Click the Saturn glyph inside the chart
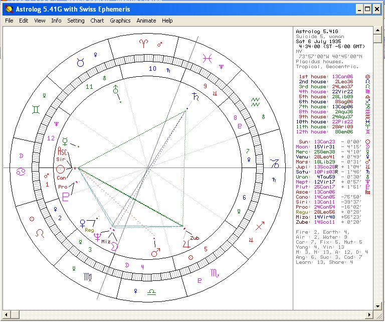 click(x=196, y=96)
